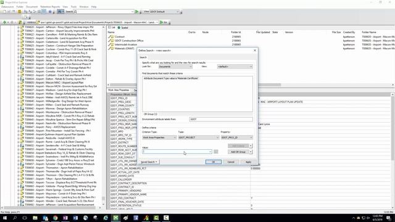Expand the Macon-MAC Airport Layout Plan tree node
This screenshot has width=395, height=222.
click(19, 83)
